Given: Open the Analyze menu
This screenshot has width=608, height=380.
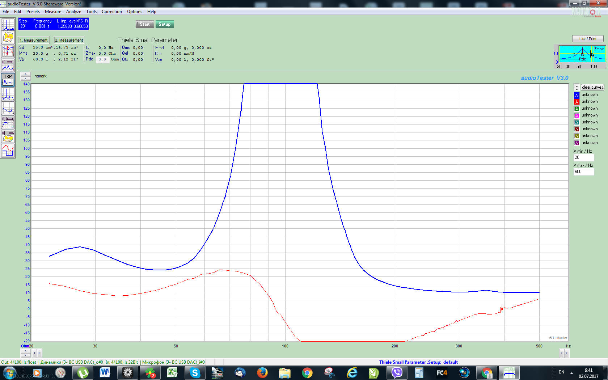Looking at the screenshot, I should 73,12.
